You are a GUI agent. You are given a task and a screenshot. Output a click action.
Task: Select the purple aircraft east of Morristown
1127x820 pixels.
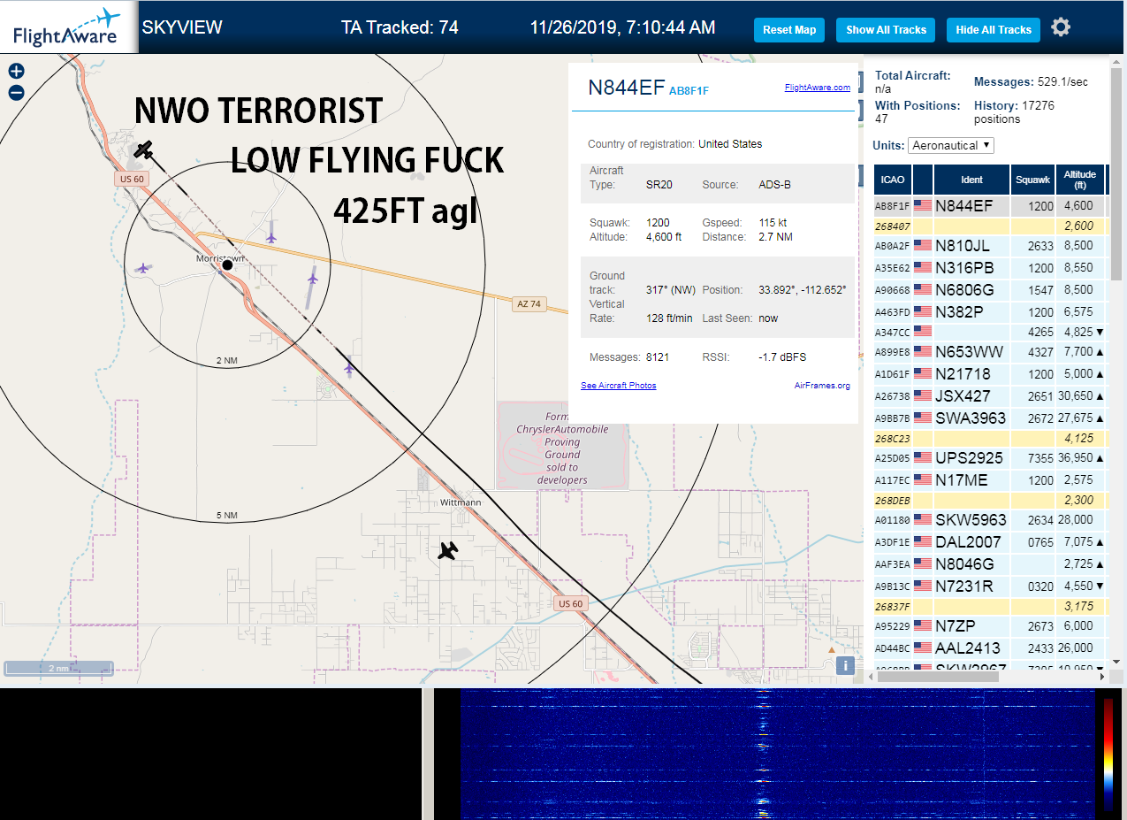coord(312,279)
